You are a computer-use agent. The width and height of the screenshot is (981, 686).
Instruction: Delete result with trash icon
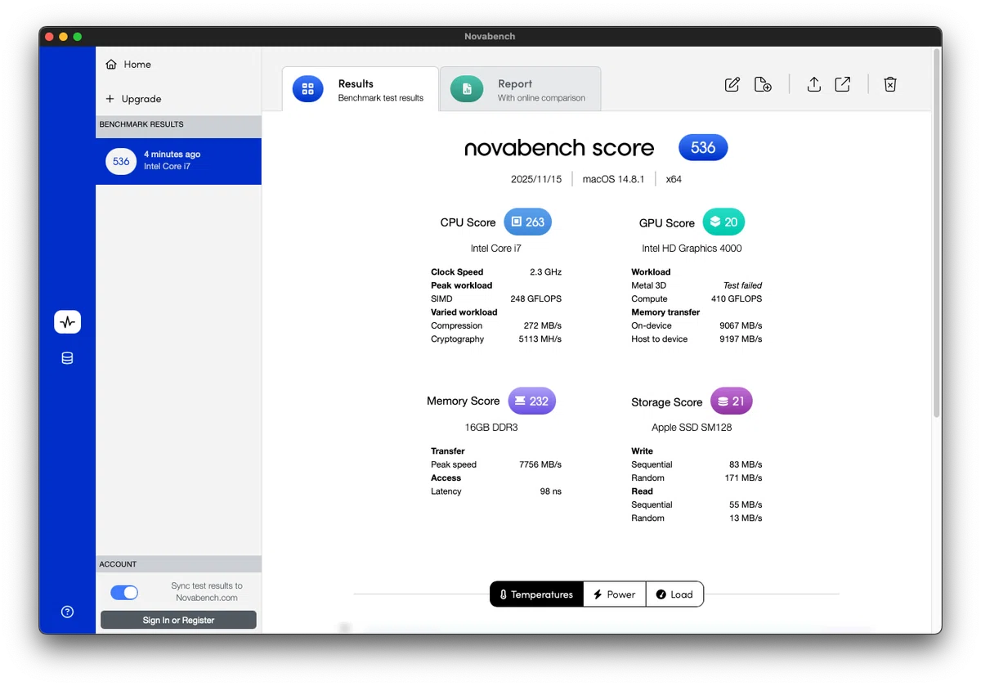pyautogui.click(x=890, y=84)
